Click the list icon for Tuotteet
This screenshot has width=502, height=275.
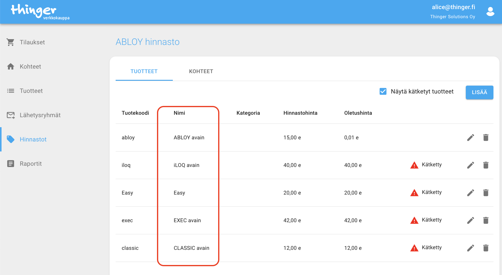[11, 91]
